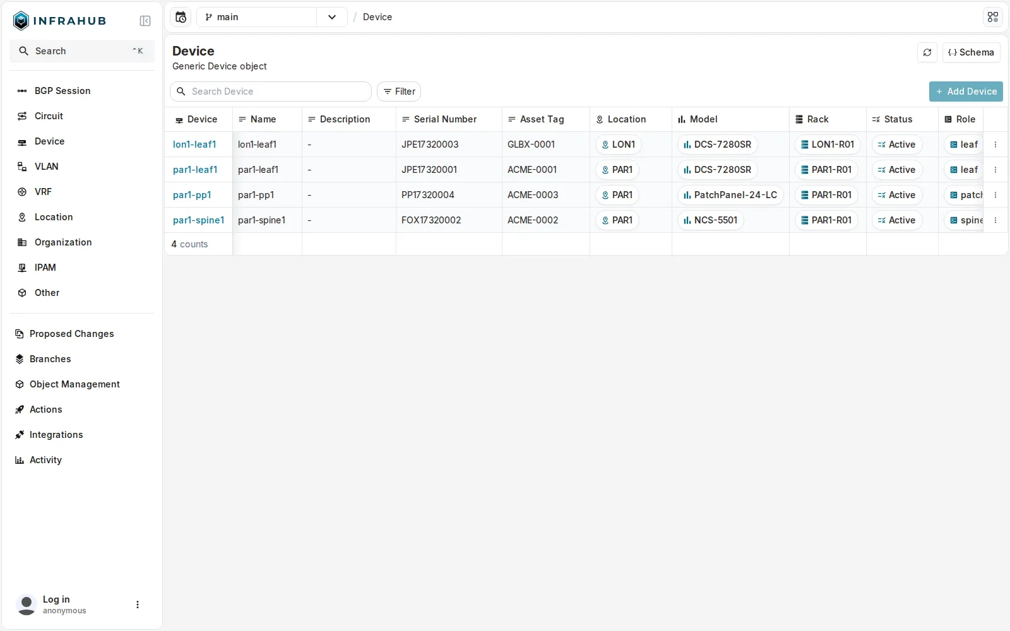
Task: Open IPAM menu
Action: pyautogui.click(x=82, y=268)
